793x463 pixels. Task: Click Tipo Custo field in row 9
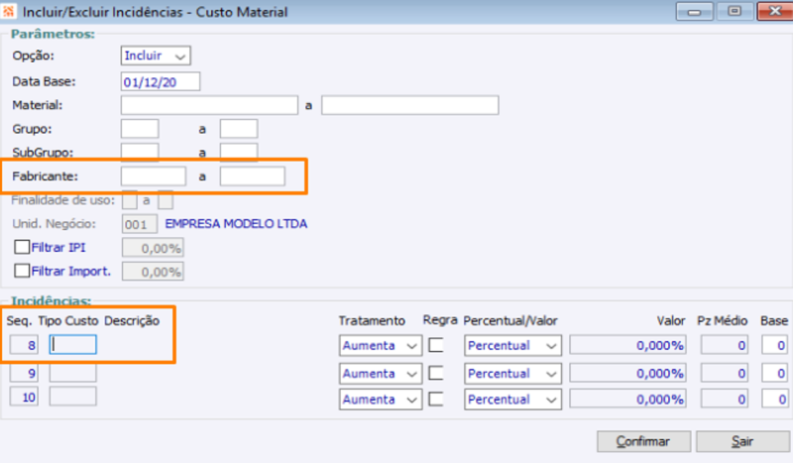[x=72, y=373]
